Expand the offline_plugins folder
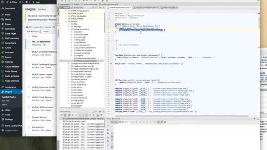 66,13
